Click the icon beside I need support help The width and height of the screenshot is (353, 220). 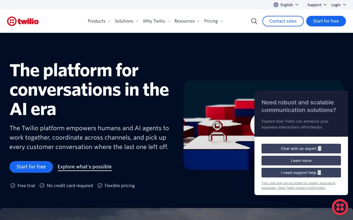click(x=319, y=173)
